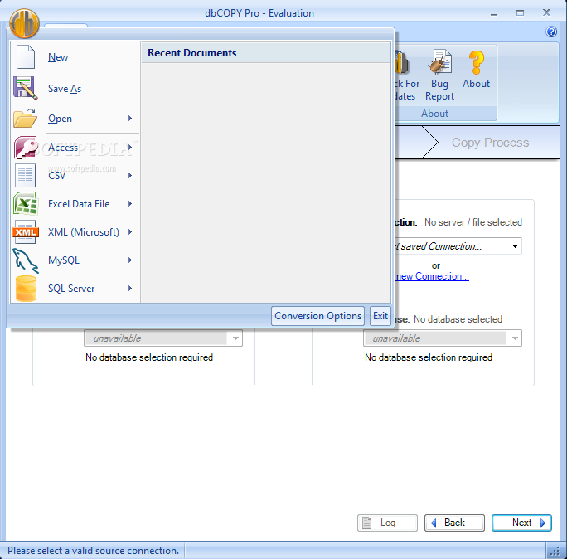The width and height of the screenshot is (567, 559).
Task: Click the CSV sheet icon
Action: click(x=26, y=176)
